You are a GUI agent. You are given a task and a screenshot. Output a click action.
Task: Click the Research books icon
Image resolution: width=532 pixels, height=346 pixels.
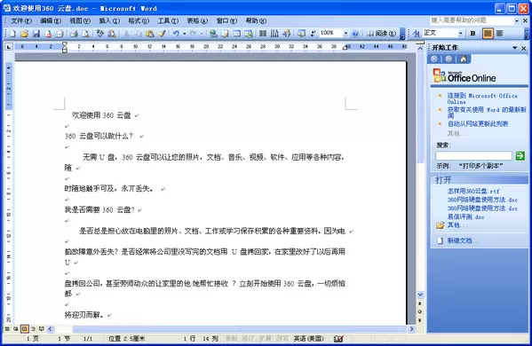(x=112, y=34)
